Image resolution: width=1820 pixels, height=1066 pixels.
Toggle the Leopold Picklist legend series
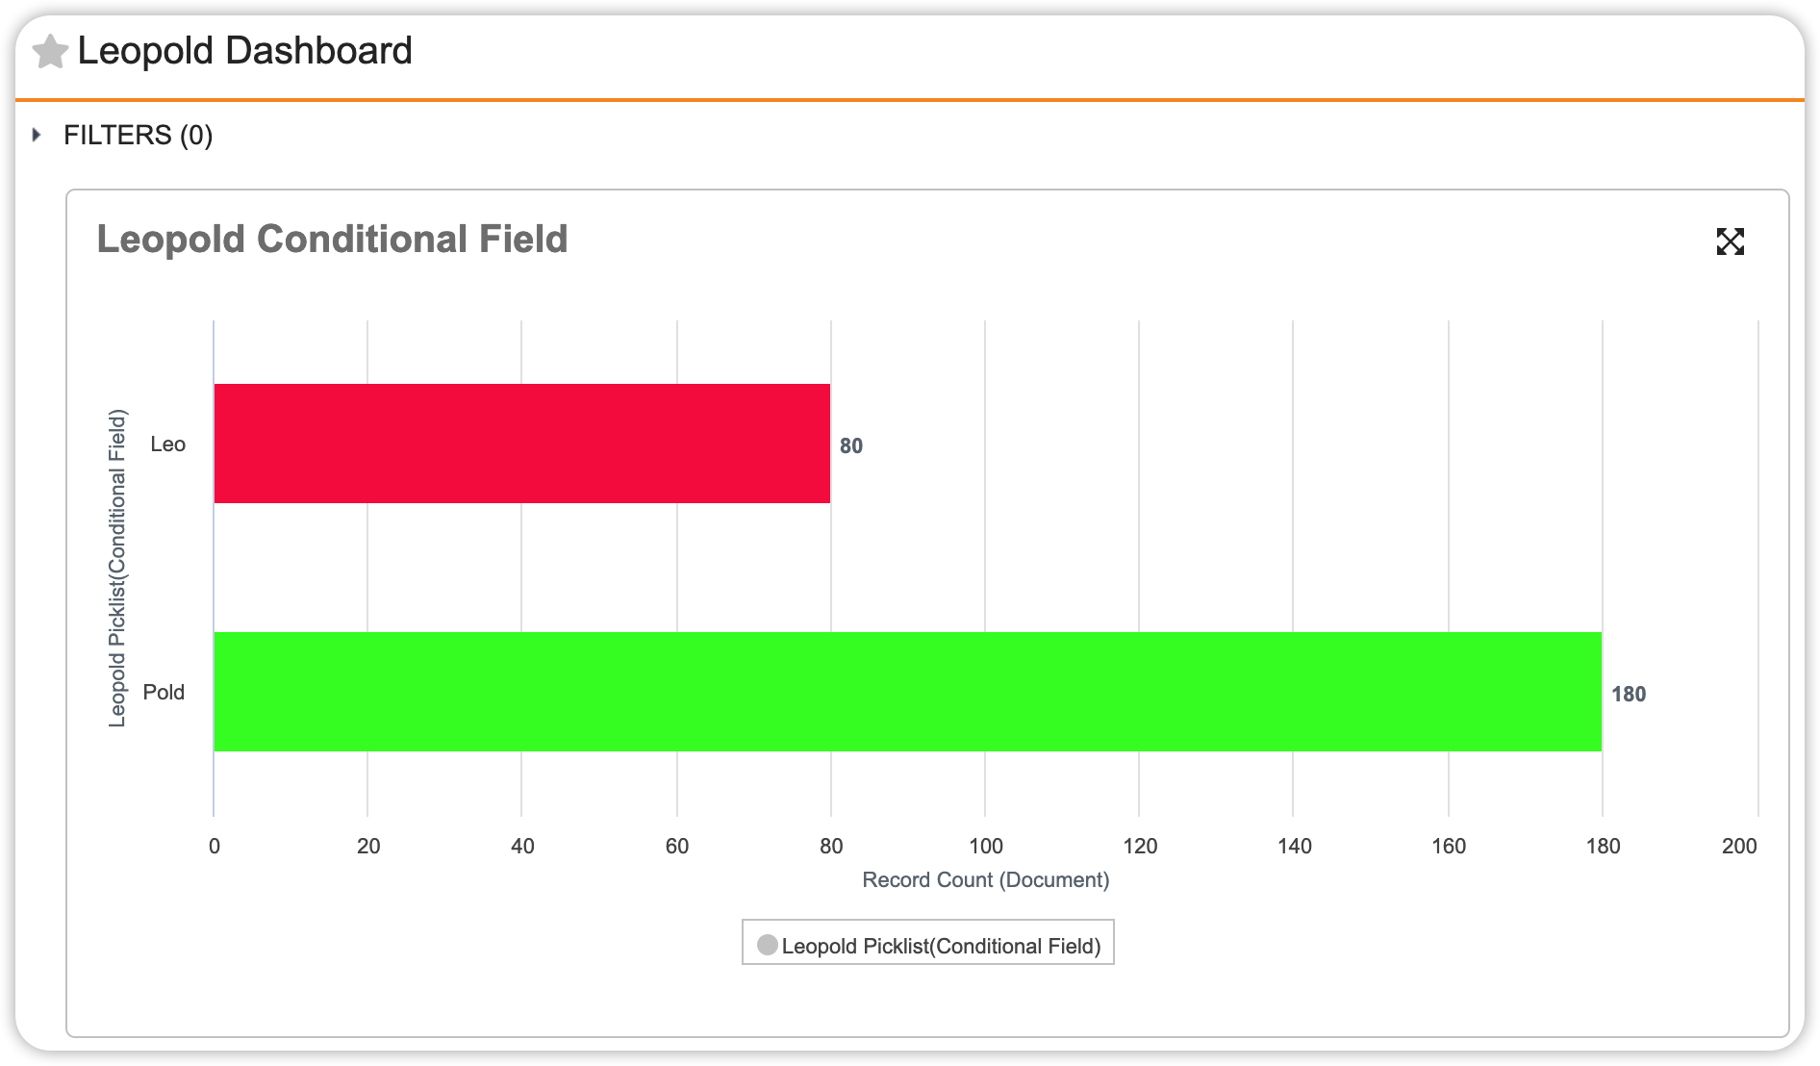(940, 946)
